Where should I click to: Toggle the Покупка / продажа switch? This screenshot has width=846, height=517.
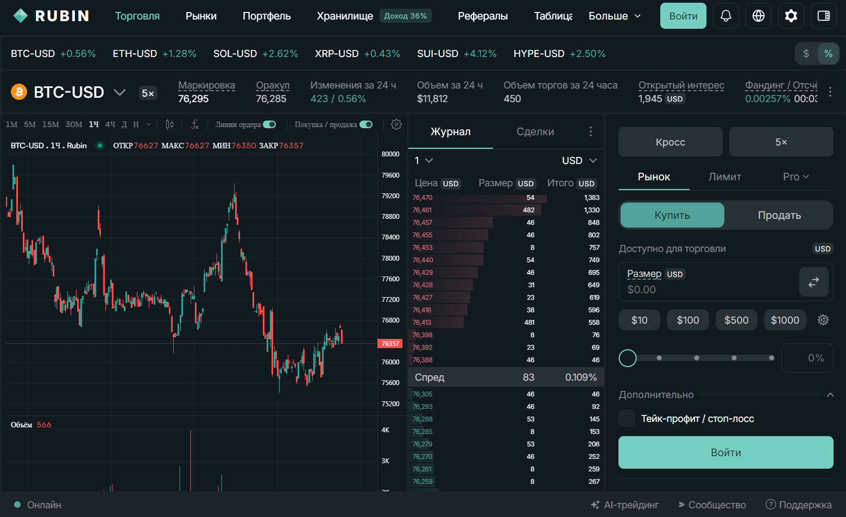(366, 124)
